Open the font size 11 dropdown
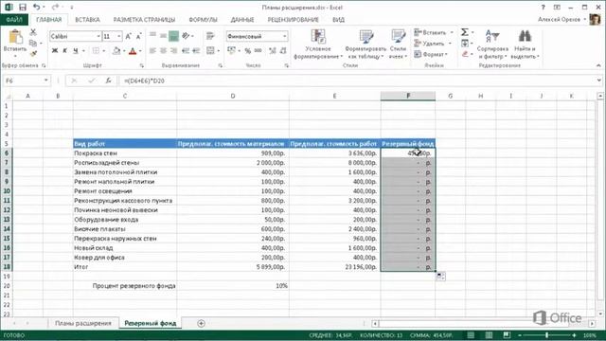 [118, 36]
